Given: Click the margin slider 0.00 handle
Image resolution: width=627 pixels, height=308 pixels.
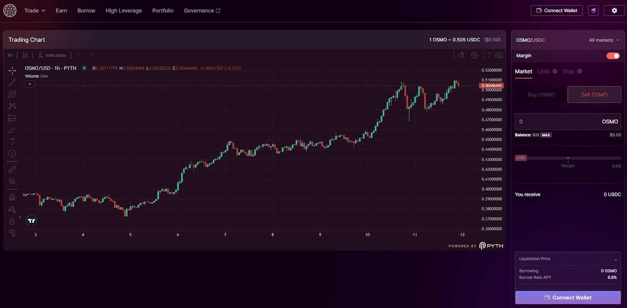Looking at the screenshot, I should [x=521, y=158].
